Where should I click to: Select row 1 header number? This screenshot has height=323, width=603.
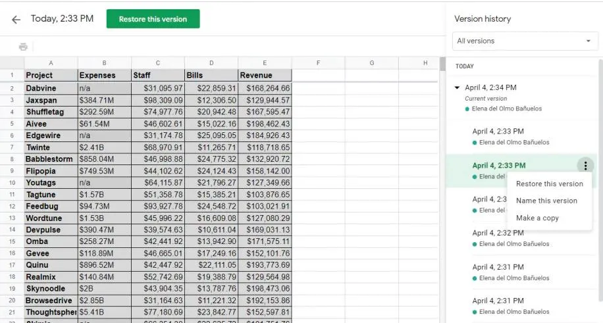pos(12,76)
